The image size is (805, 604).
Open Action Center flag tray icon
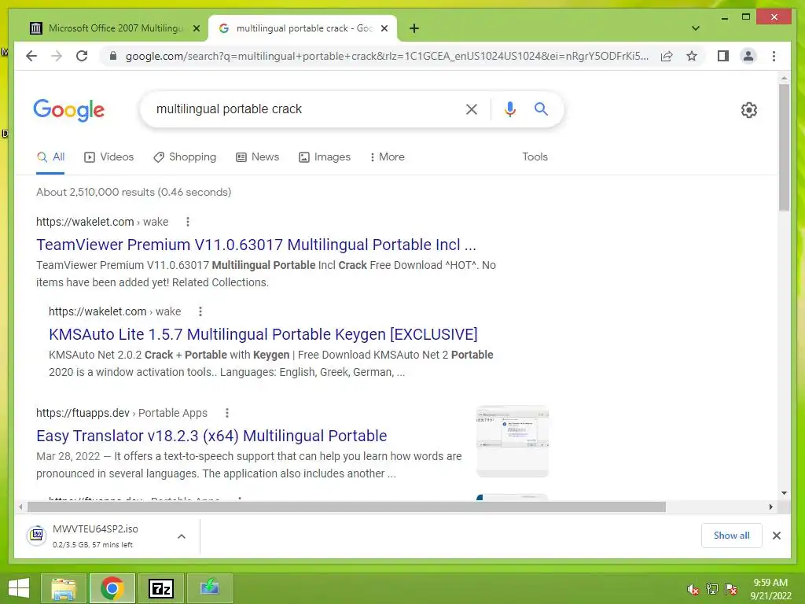[x=731, y=589]
